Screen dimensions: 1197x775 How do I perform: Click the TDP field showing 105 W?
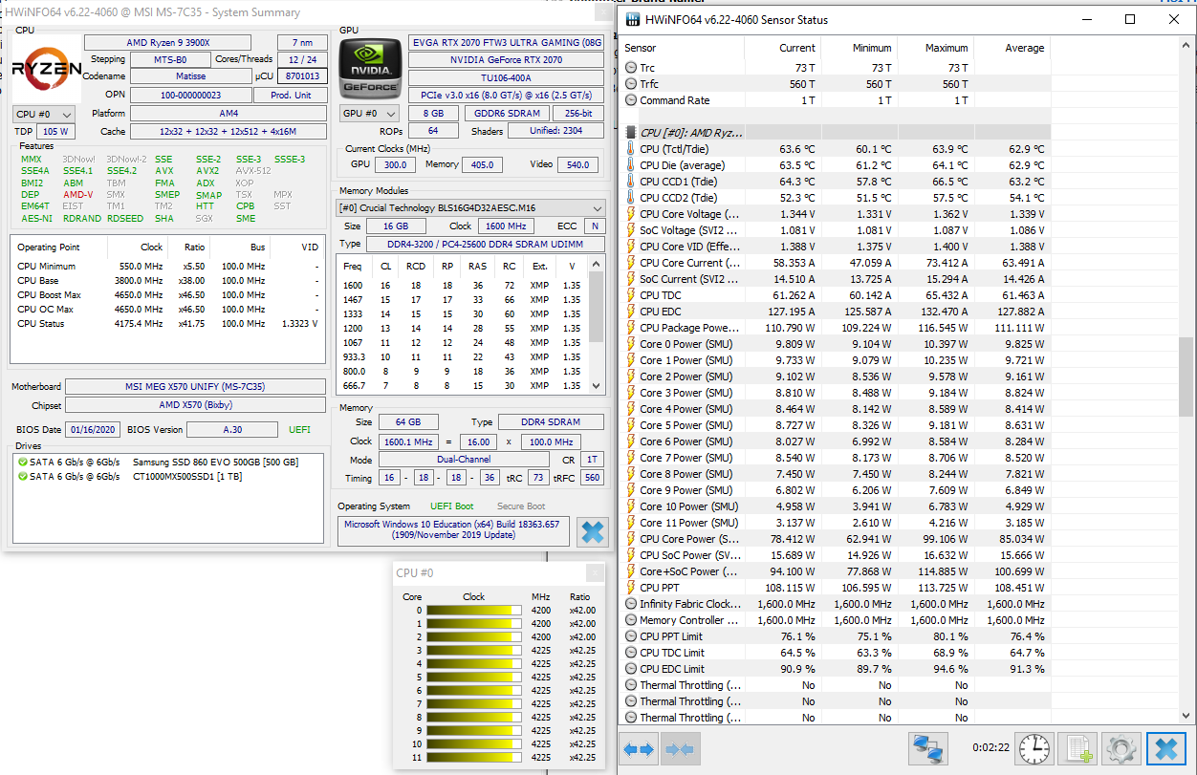(55, 132)
